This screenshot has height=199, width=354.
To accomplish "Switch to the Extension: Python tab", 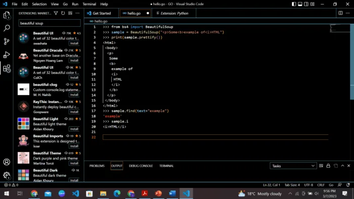I will click(x=174, y=13).
